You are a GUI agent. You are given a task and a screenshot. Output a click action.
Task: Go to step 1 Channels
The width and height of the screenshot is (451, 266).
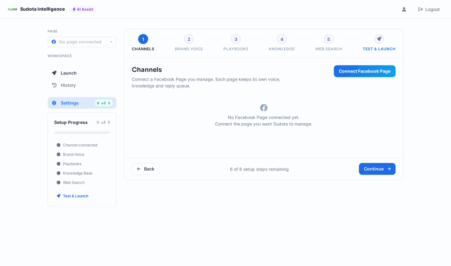click(x=143, y=43)
